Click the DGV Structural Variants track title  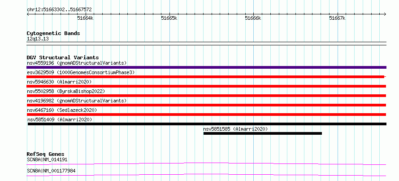click(x=63, y=57)
